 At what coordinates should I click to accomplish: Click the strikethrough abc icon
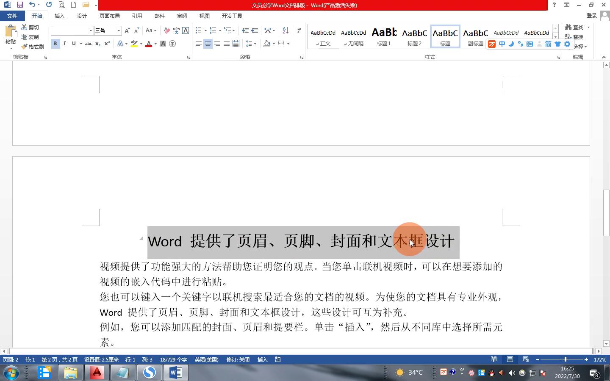point(89,44)
